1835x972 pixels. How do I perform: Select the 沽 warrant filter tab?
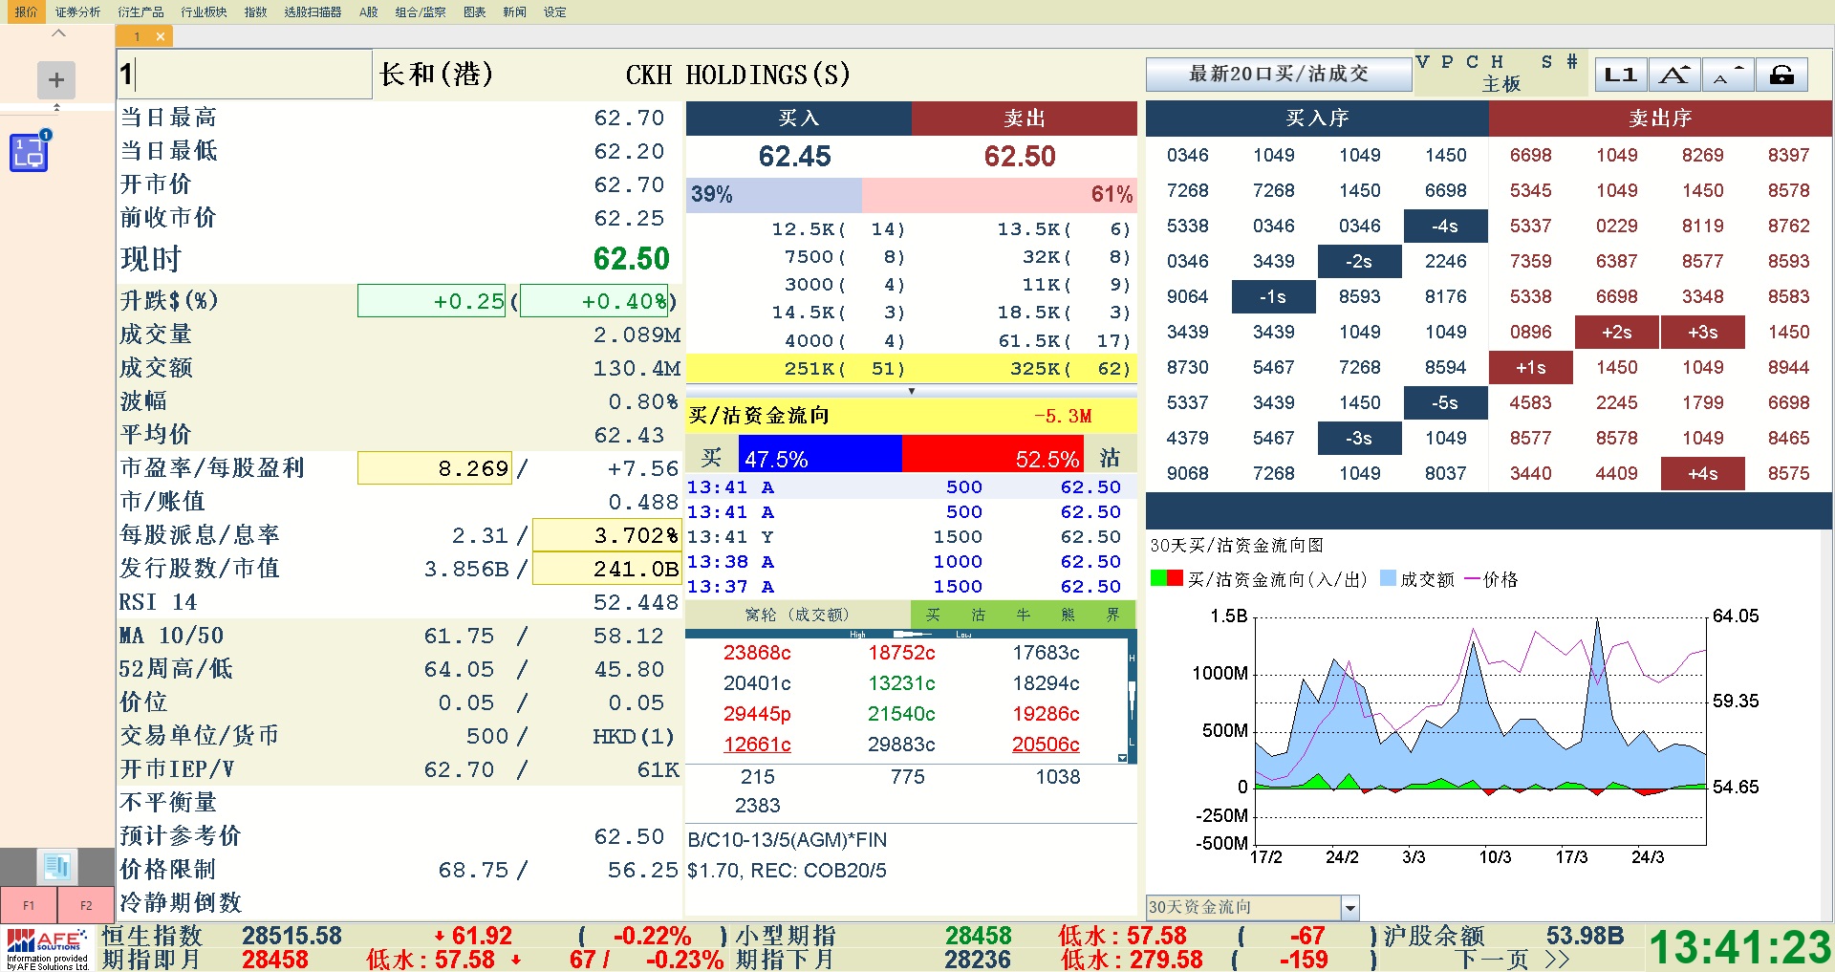[x=978, y=615]
